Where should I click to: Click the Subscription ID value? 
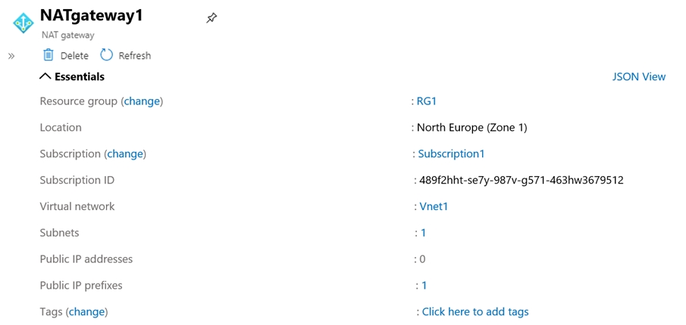(x=521, y=181)
